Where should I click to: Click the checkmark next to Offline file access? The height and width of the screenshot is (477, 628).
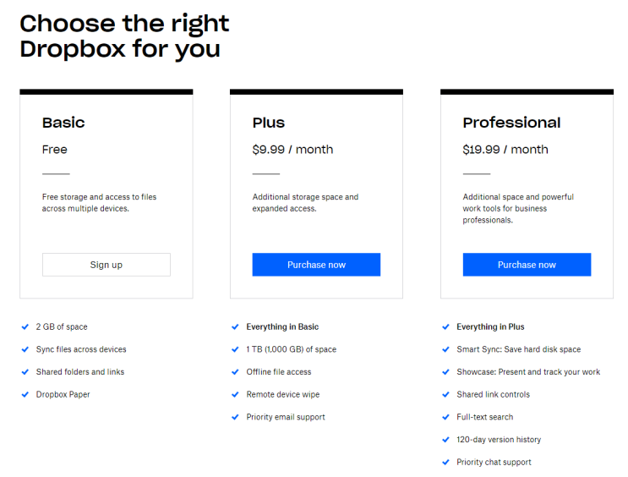pos(236,372)
